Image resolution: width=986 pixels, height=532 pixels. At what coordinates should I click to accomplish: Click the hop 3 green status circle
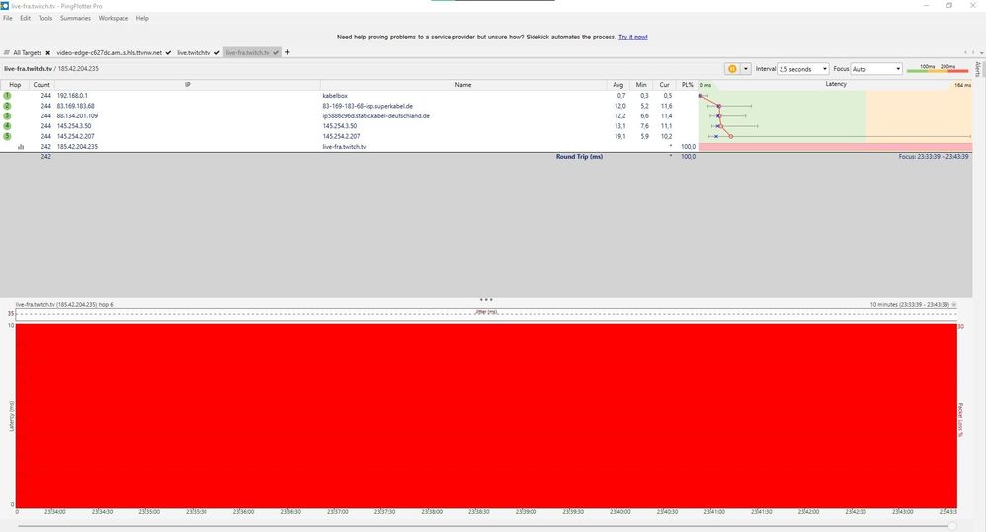[7, 115]
